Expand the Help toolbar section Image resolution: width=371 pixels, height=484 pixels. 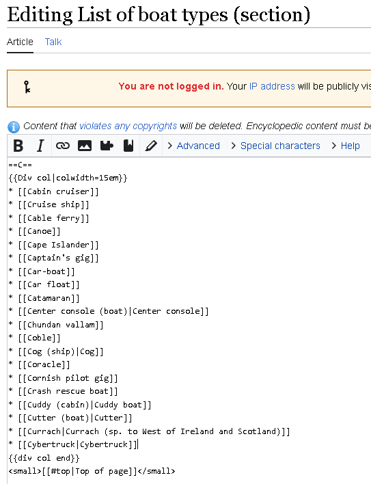346,146
